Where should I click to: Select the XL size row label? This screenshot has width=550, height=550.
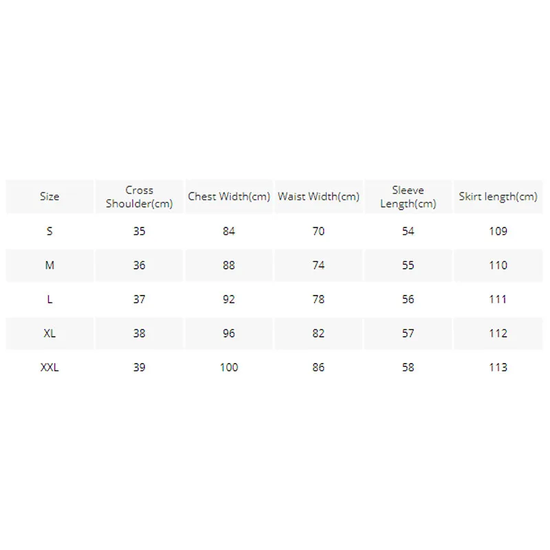pos(49,333)
